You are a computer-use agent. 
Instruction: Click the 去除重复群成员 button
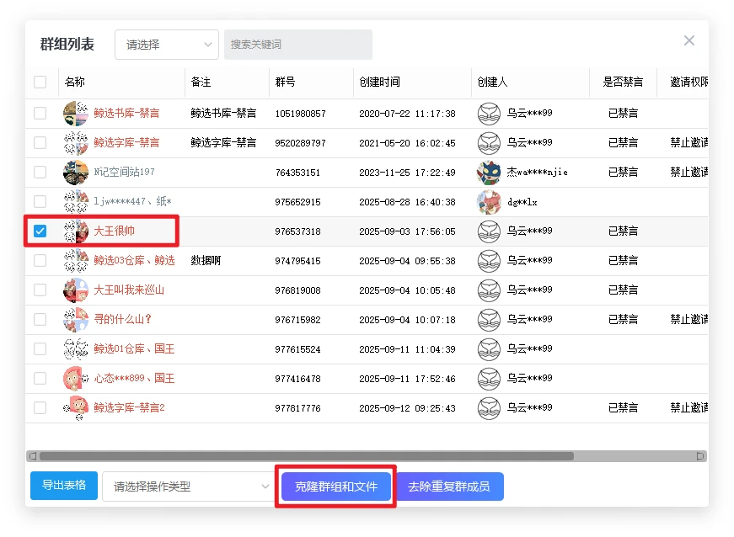pyautogui.click(x=449, y=486)
